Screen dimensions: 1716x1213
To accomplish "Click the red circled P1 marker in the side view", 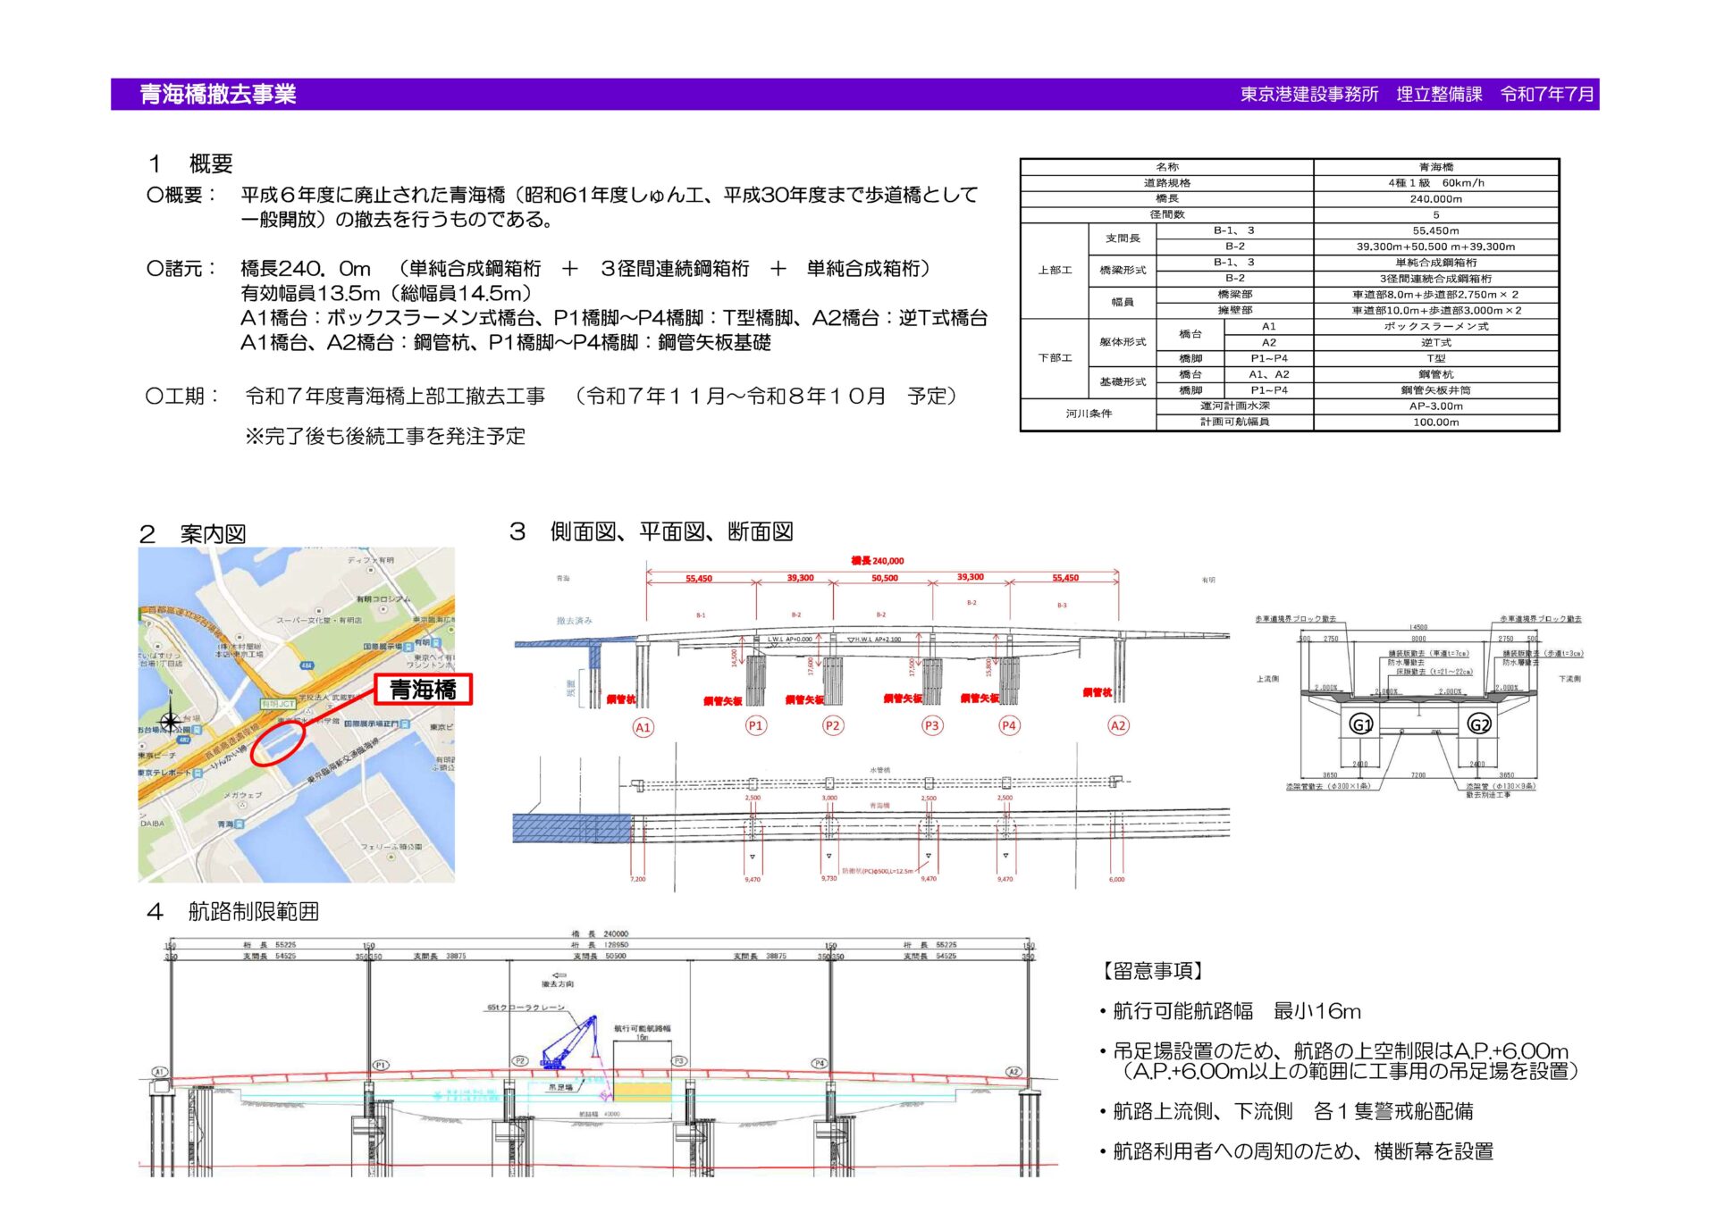I will click(x=755, y=725).
